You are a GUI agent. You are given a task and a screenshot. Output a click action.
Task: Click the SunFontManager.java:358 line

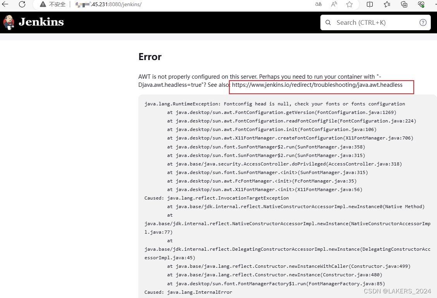coord(266,147)
